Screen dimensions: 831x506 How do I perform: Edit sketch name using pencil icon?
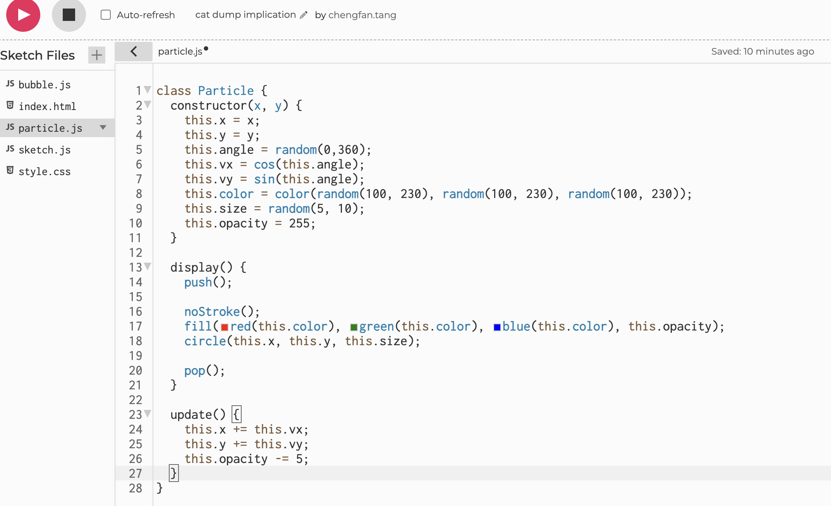click(x=304, y=15)
